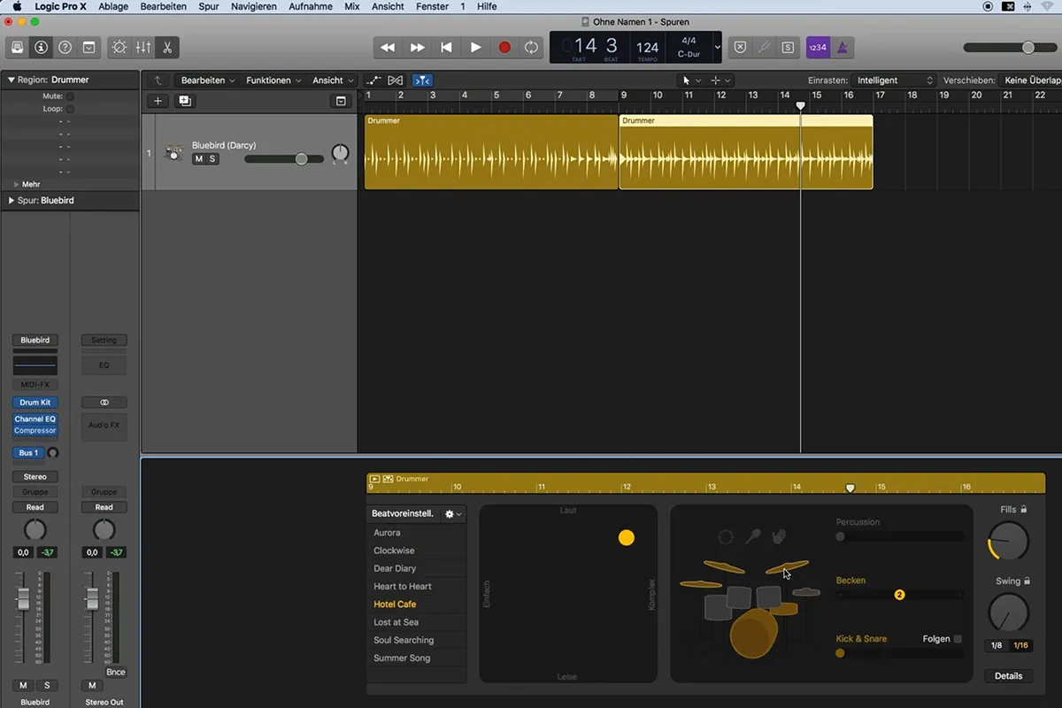This screenshot has width=1062, height=708.
Task: Open the Einrasten Intelligent dropdown
Action: [x=894, y=81]
